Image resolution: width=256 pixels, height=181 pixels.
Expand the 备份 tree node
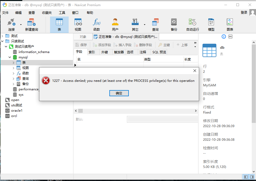pos(13,84)
